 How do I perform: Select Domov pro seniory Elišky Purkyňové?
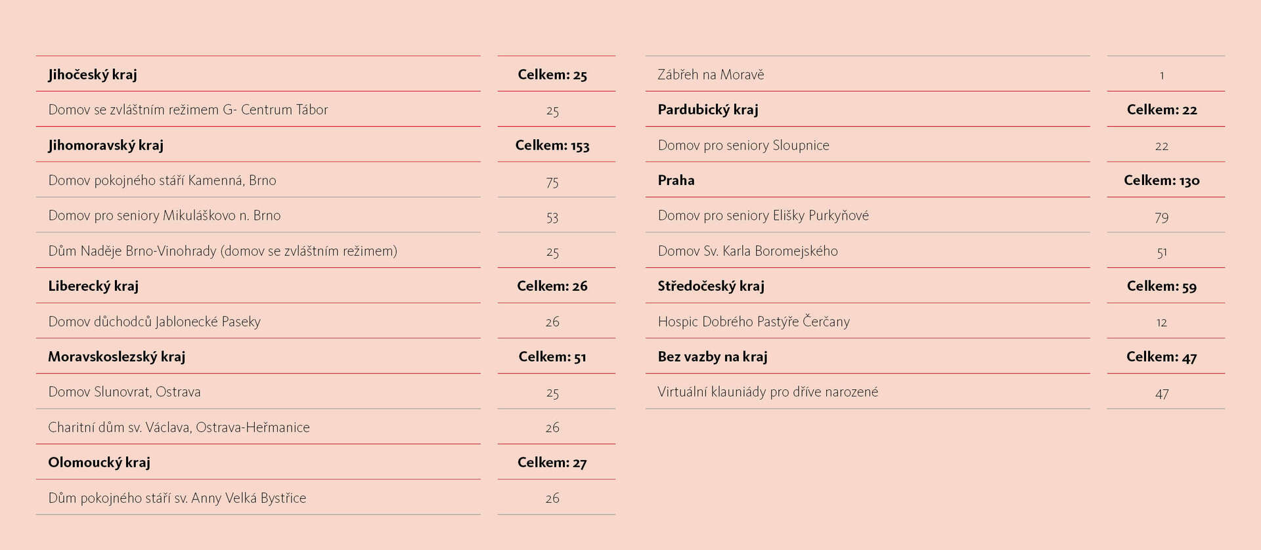[763, 215]
